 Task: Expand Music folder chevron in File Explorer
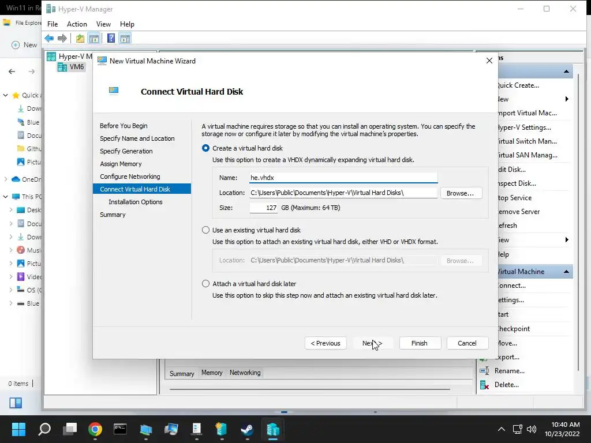[x=11, y=250]
